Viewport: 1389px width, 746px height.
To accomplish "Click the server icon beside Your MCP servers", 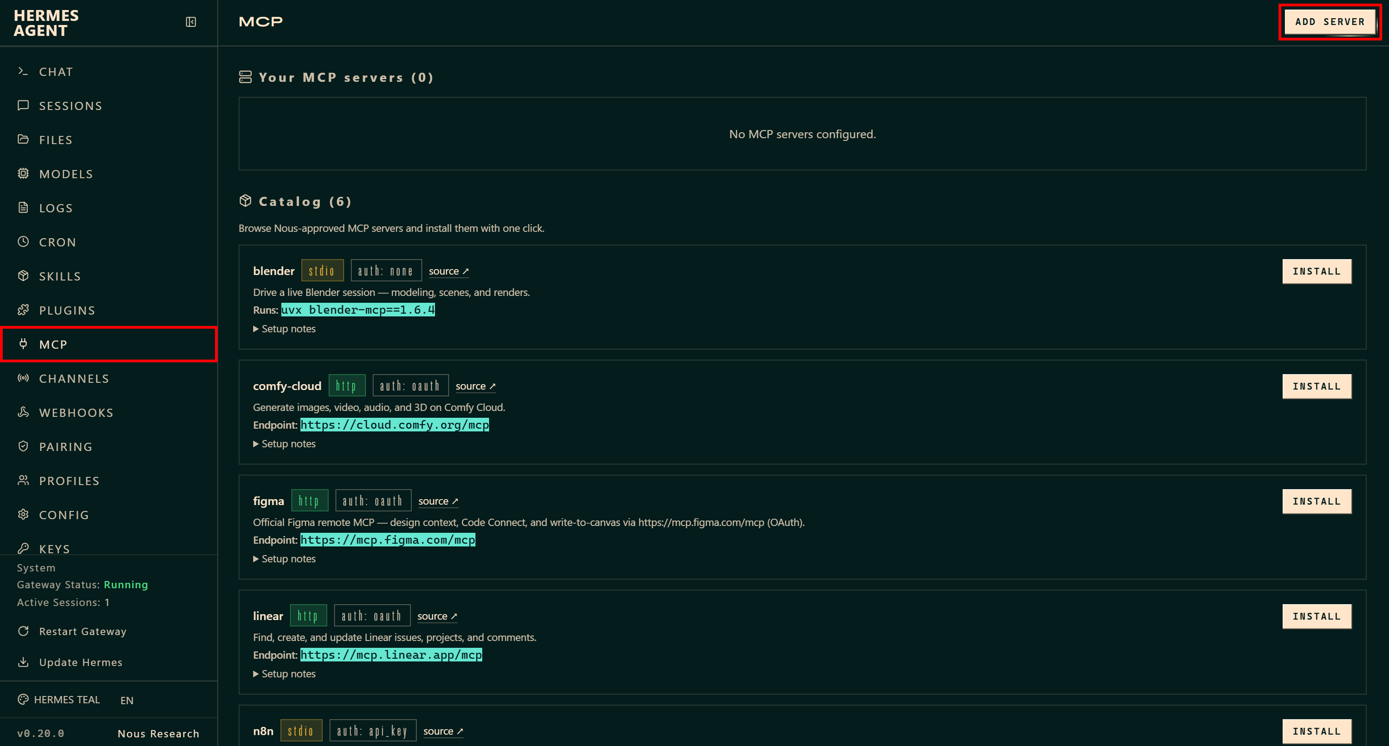I will click(x=245, y=77).
